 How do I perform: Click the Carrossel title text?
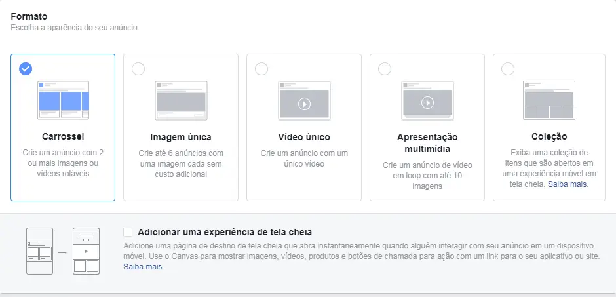[63, 137]
